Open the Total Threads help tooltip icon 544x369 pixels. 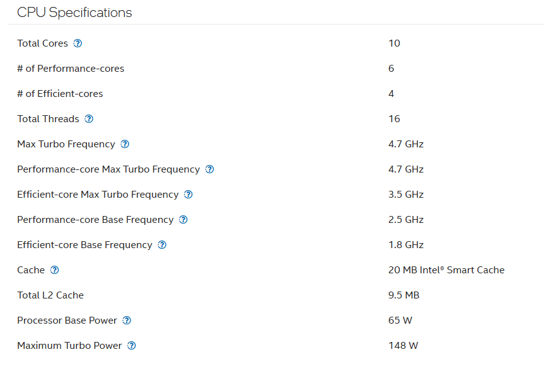(89, 119)
